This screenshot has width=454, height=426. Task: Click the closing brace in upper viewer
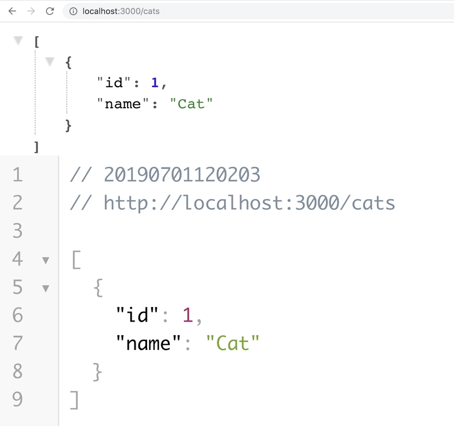tap(68, 125)
